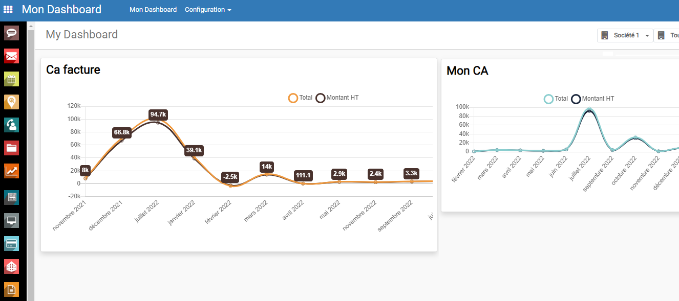This screenshot has width=679, height=301.
Task: Open the red envelope mail app
Action: (x=11, y=56)
